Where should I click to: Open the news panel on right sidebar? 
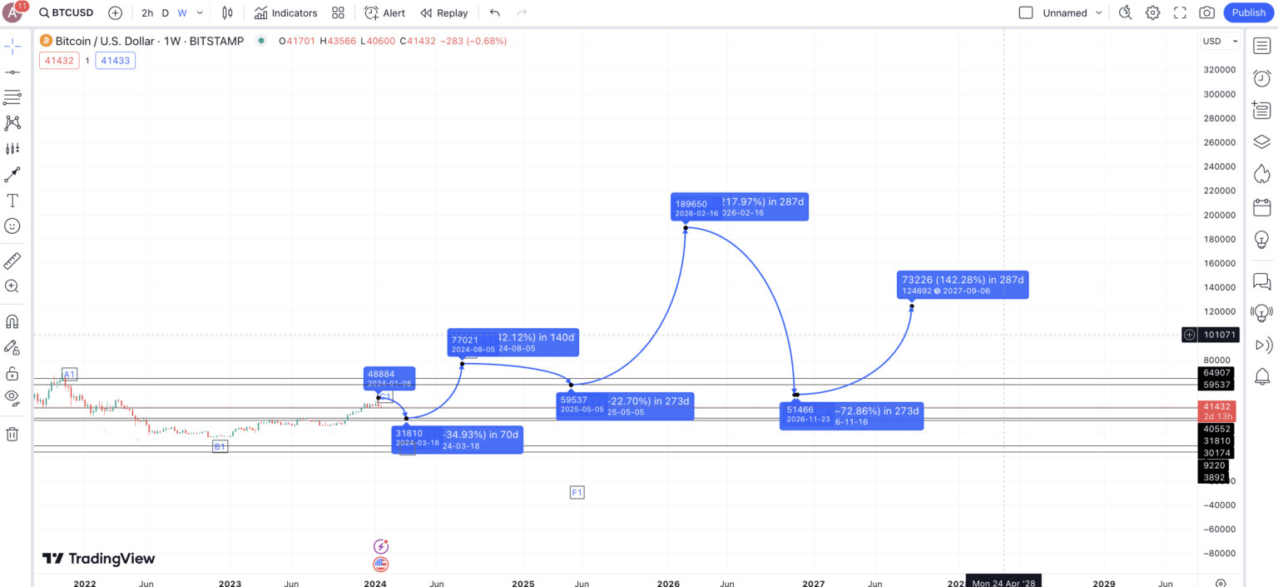[x=1261, y=110]
